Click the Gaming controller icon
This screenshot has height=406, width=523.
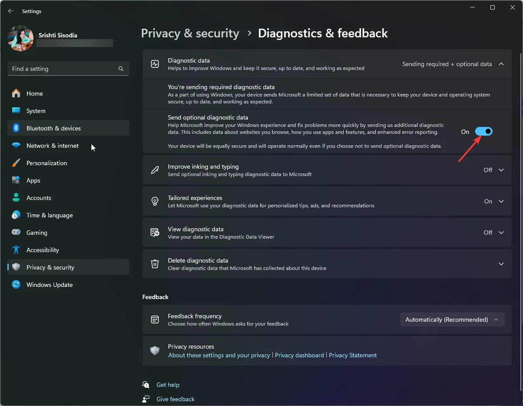tap(16, 233)
